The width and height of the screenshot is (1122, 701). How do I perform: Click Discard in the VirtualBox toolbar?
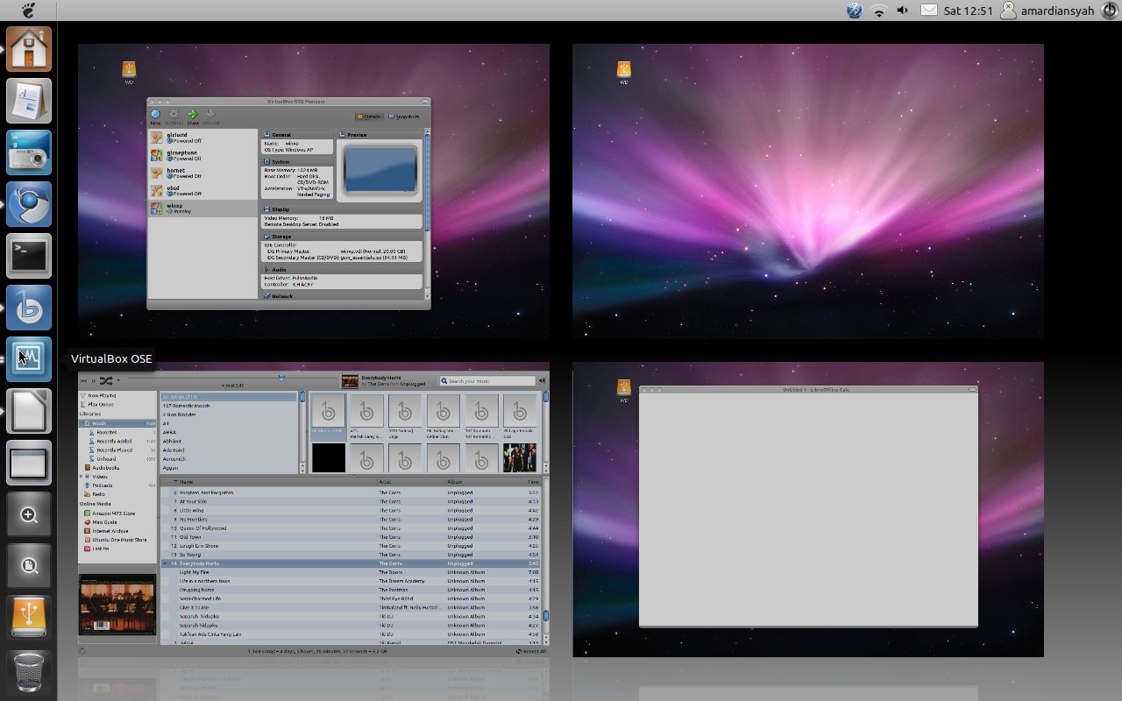point(210,117)
